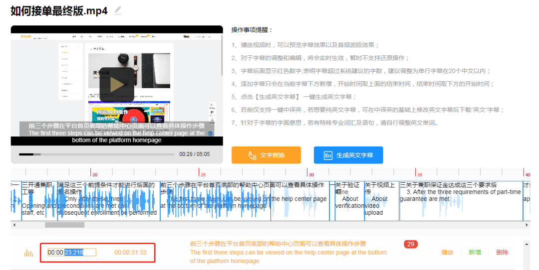Click the timeline's left scroll arrow

tap(14, 225)
